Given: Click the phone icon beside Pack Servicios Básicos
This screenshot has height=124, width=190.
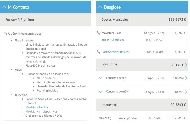Looking at the screenshot, I should [x=99, y=52].
